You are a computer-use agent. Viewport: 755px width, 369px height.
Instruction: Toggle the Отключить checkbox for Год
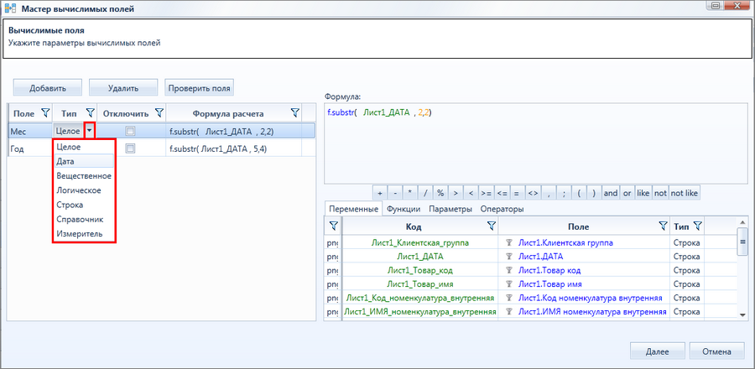[x=130, y=149]
